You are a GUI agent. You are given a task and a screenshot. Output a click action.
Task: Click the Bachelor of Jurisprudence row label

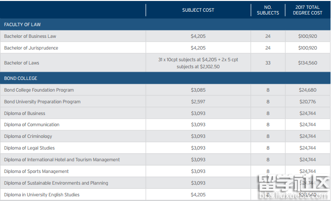[31, 48]
